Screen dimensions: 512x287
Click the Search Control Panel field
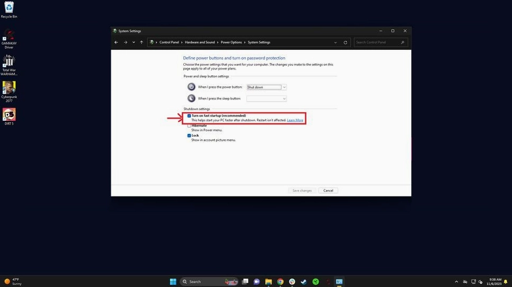pyautogui.click(x=377, y=42)
